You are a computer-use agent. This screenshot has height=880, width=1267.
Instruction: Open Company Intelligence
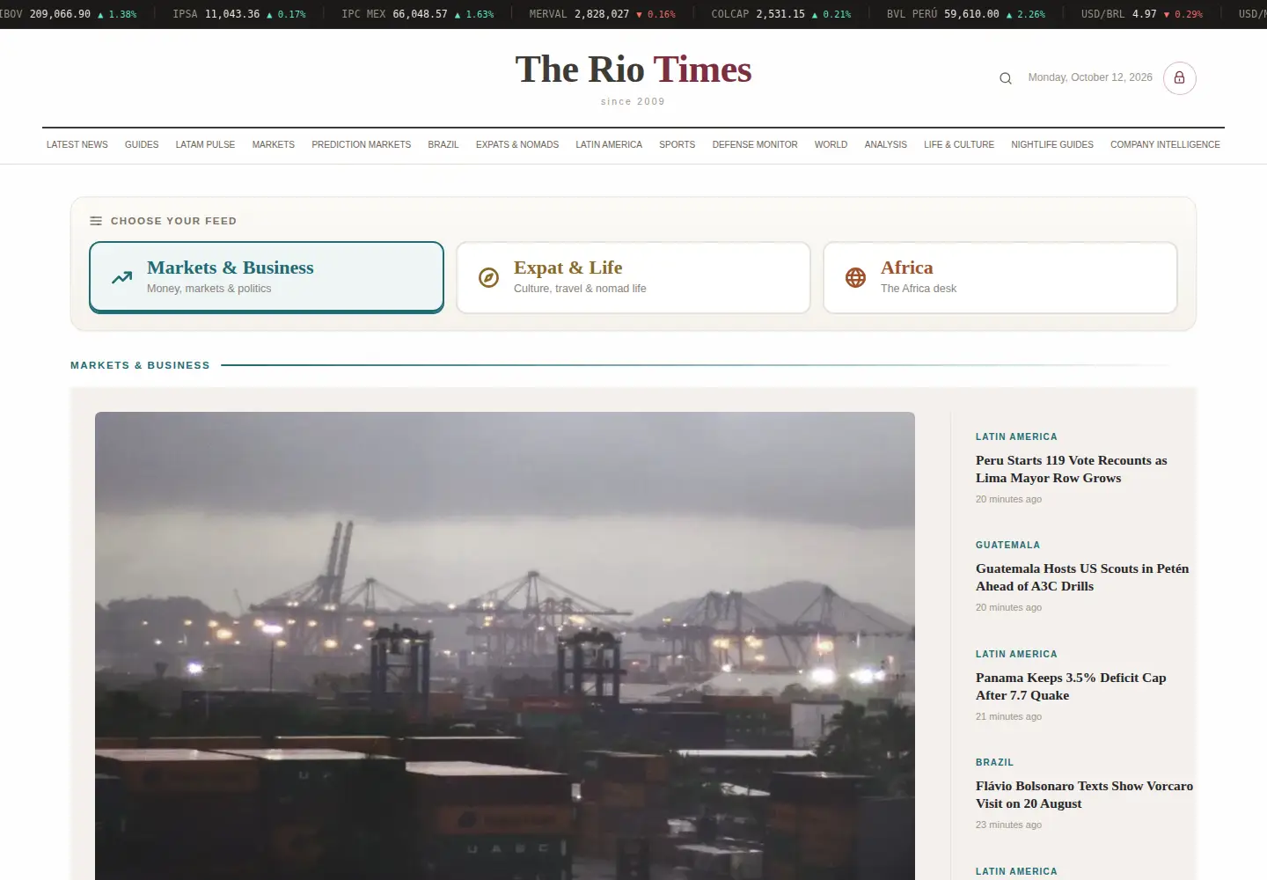click(1165, 144)
